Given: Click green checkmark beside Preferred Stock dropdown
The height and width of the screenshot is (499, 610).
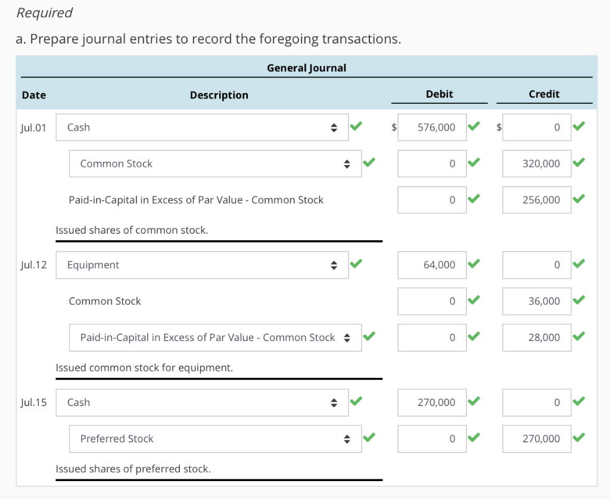Looking at the screenshot, I should [x=369, y=438].
